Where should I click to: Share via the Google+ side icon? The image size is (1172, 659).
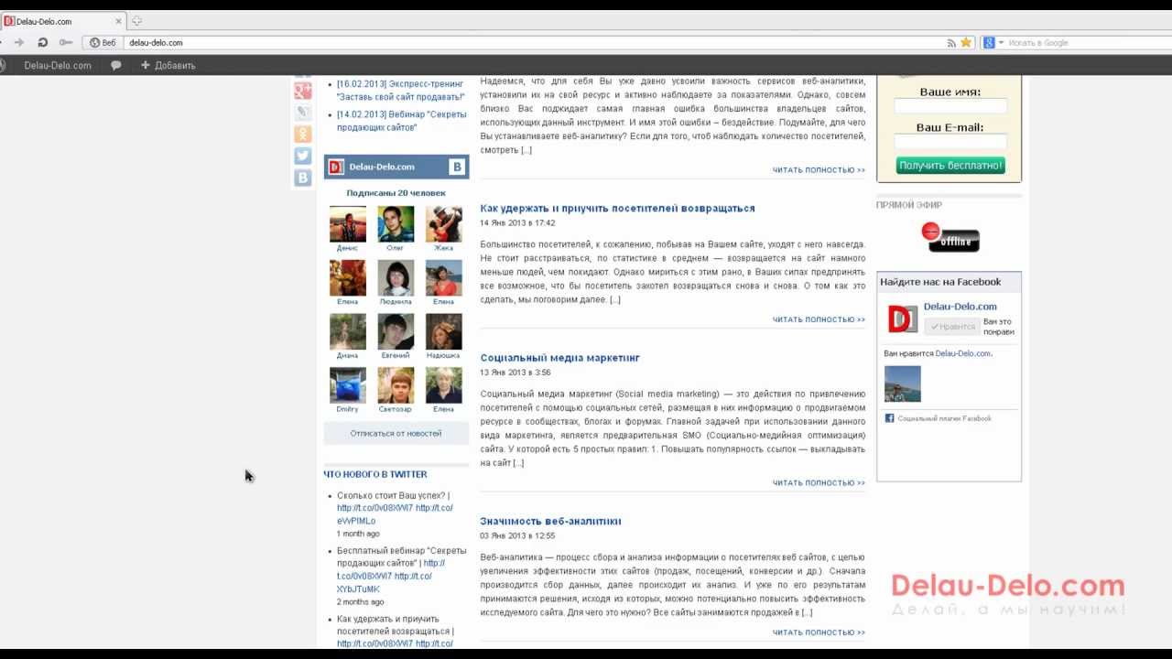(x=303, y=91)
